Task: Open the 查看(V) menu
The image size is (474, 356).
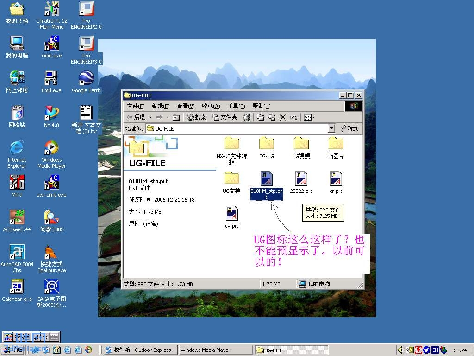Action: click(186, 106)
